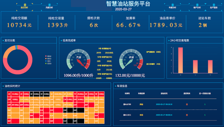Select the 客户分析 tab
This screenshot has height=127, width=224.
pyautogui.click(x=197, y=7)
